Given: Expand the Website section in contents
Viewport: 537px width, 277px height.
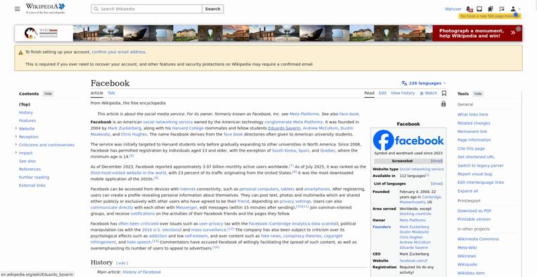Looking at the screenshot, I should pos(16,128).
